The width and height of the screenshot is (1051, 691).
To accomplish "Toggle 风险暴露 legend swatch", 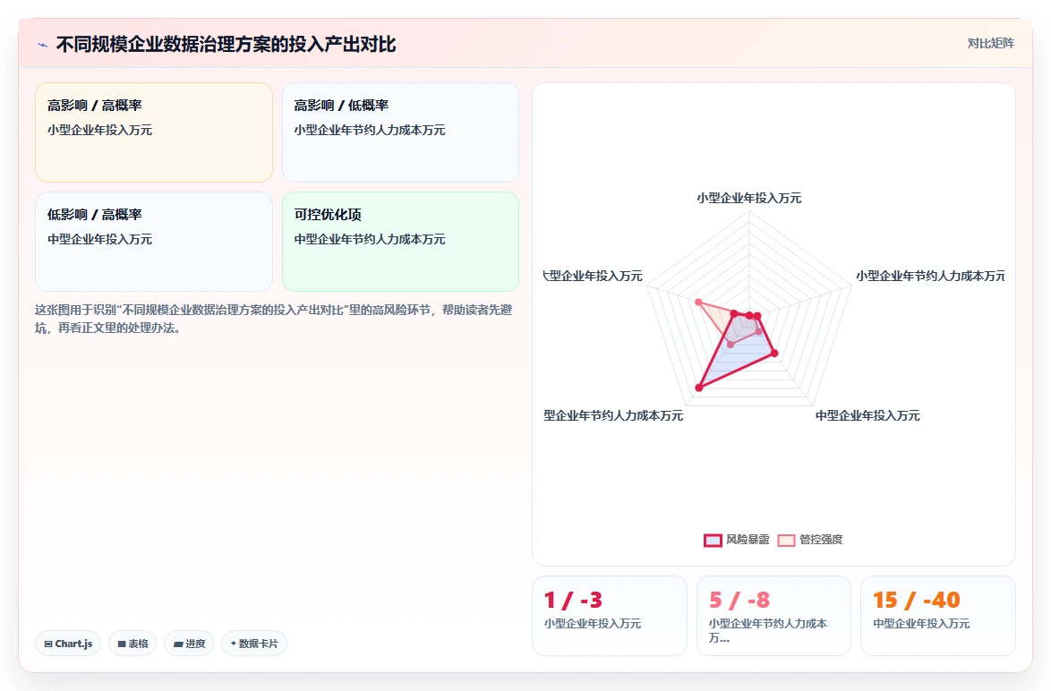I will 713,541.
